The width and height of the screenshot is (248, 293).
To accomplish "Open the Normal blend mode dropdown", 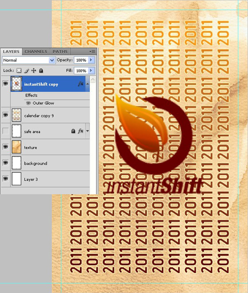I will [29, 60].
